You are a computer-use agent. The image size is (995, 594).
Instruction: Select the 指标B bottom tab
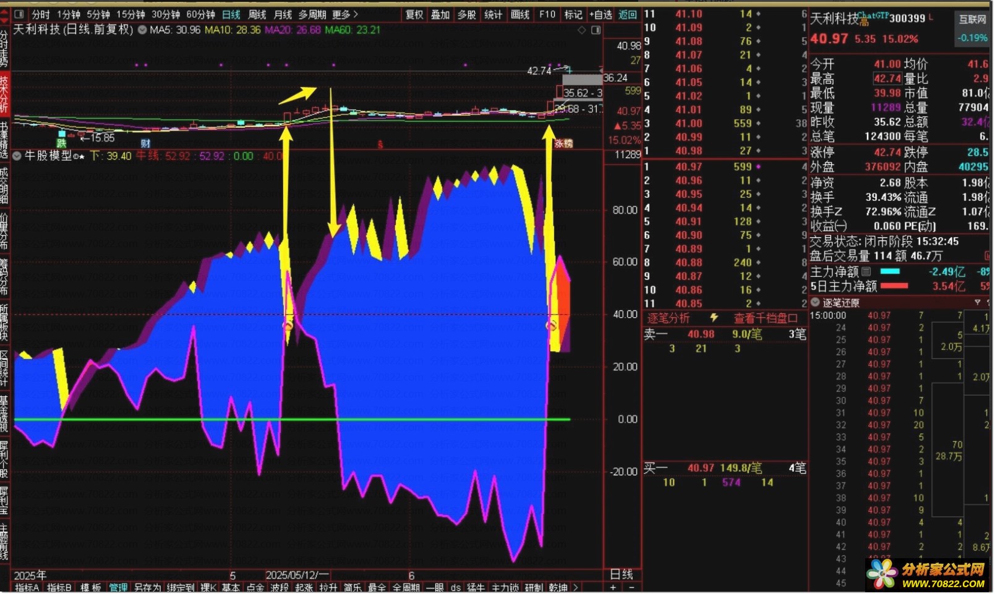tap(59, 587)
